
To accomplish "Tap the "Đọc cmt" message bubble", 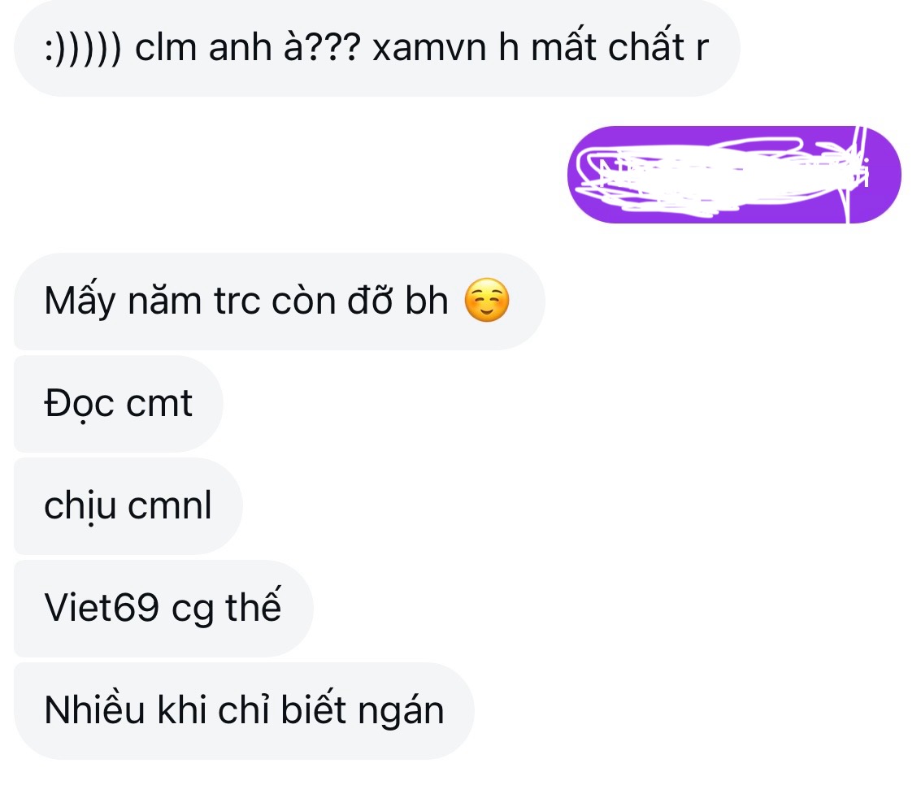I will (x=118, y=404).
